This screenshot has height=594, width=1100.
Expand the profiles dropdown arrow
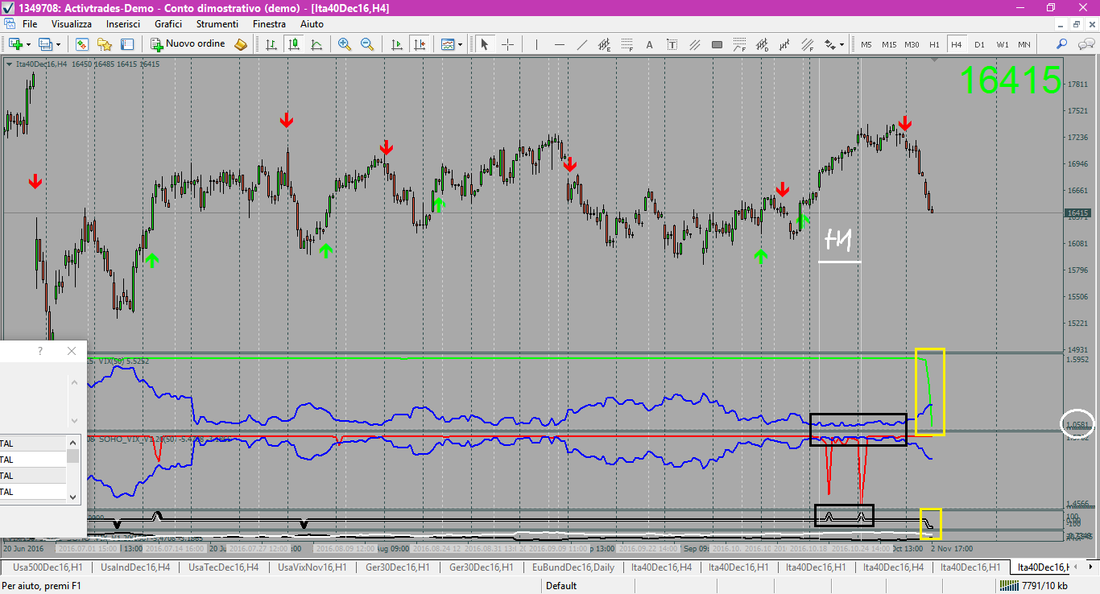pyautogui.click(x=58, y=44)
